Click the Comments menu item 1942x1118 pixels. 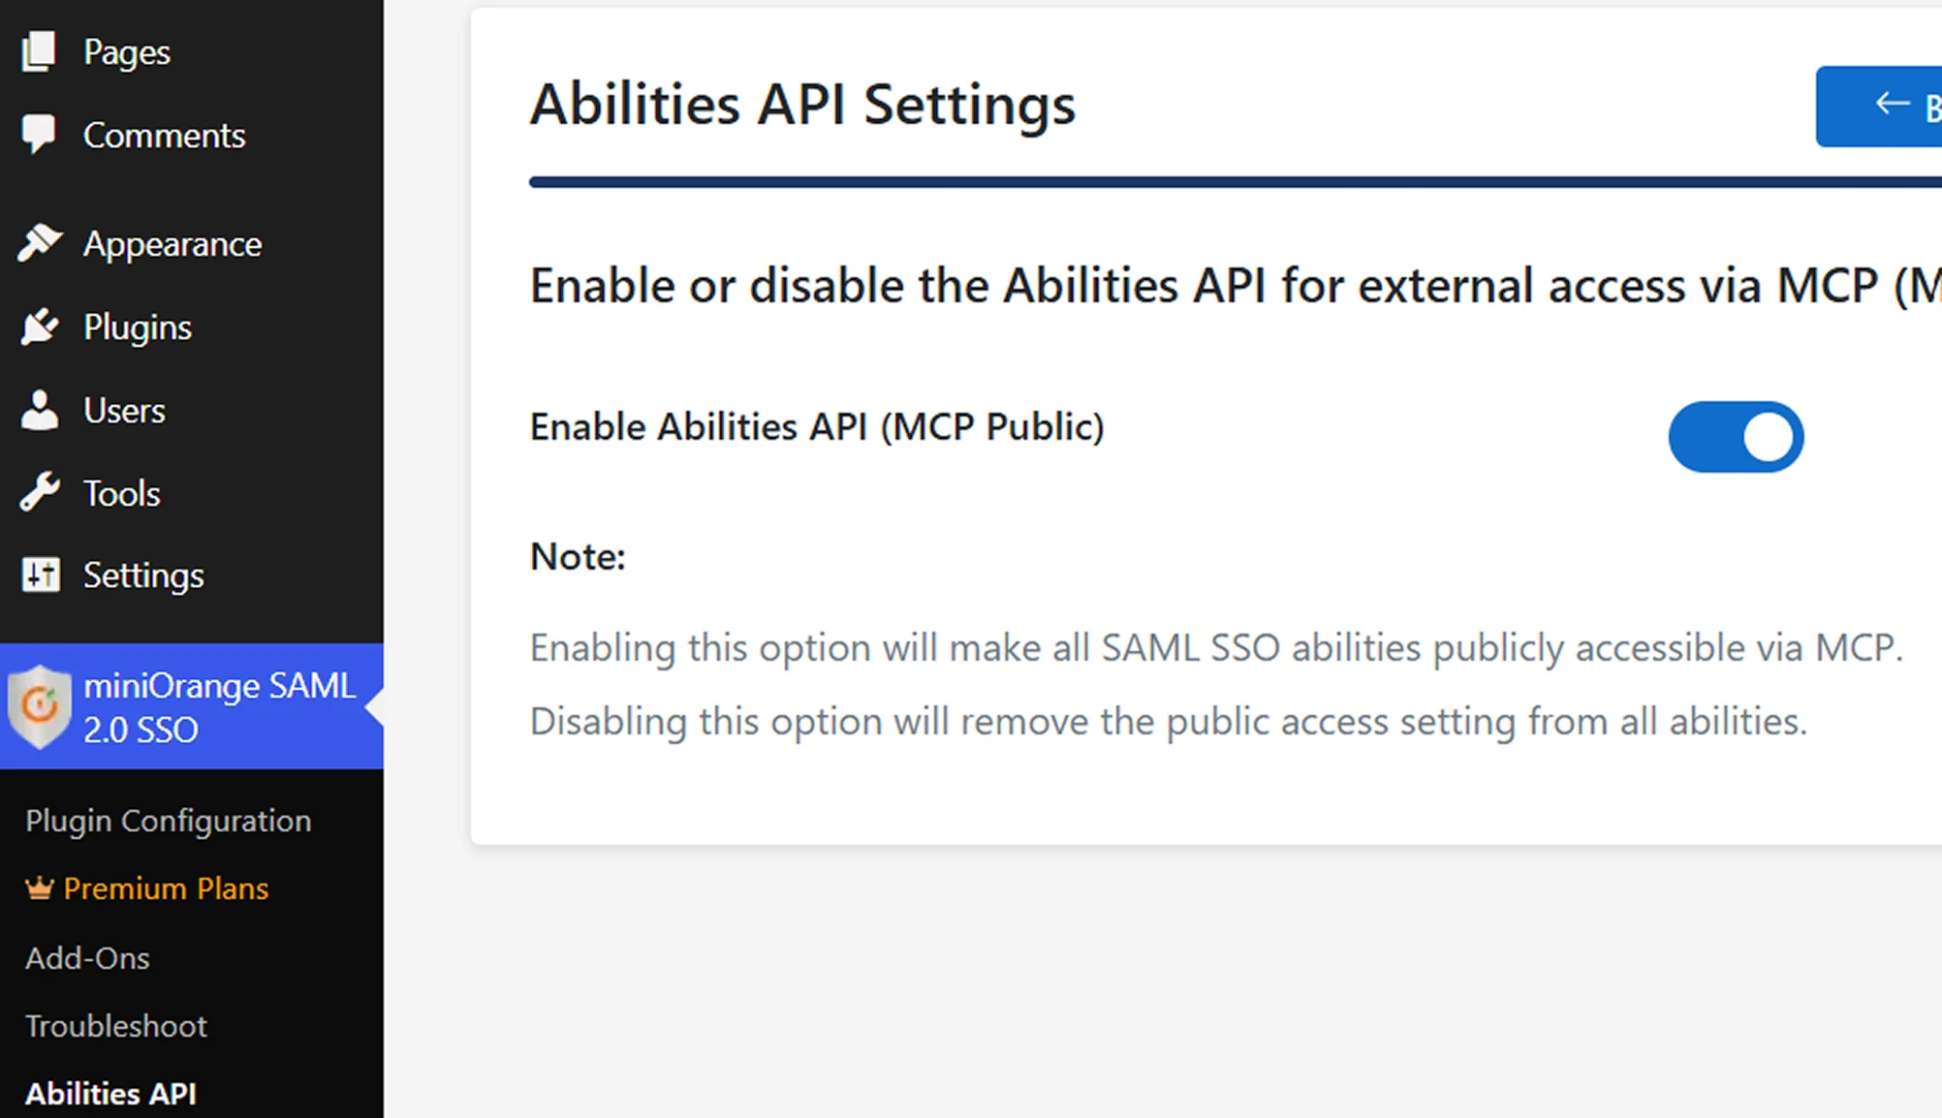pyautogui.click(x=164, y=135)
